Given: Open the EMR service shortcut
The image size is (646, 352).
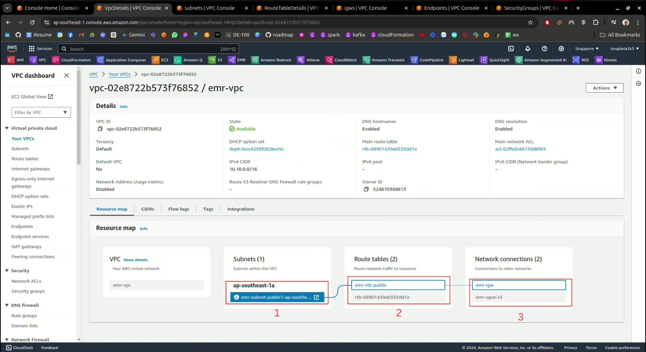Looking at the screenshot, I should 237,60.
